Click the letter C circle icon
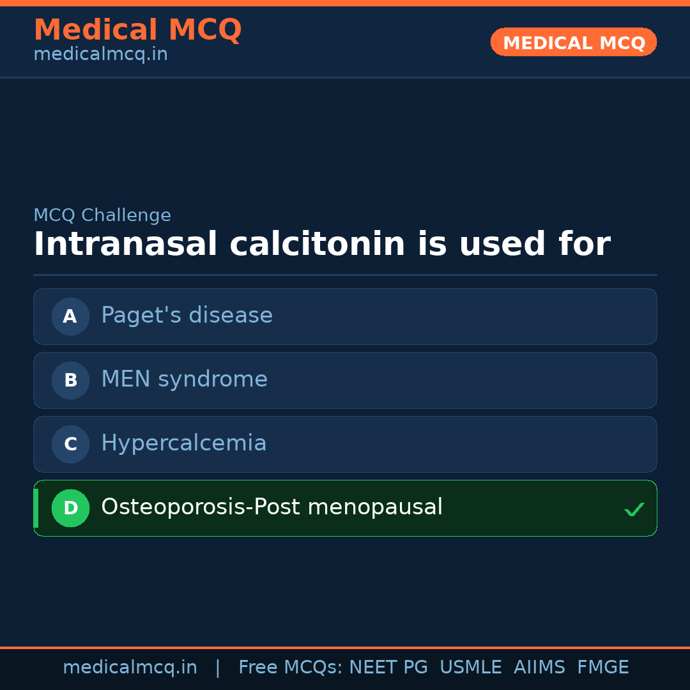Image resolution: width=690 pixels, height=690 pixels. (x=70, y=444)
